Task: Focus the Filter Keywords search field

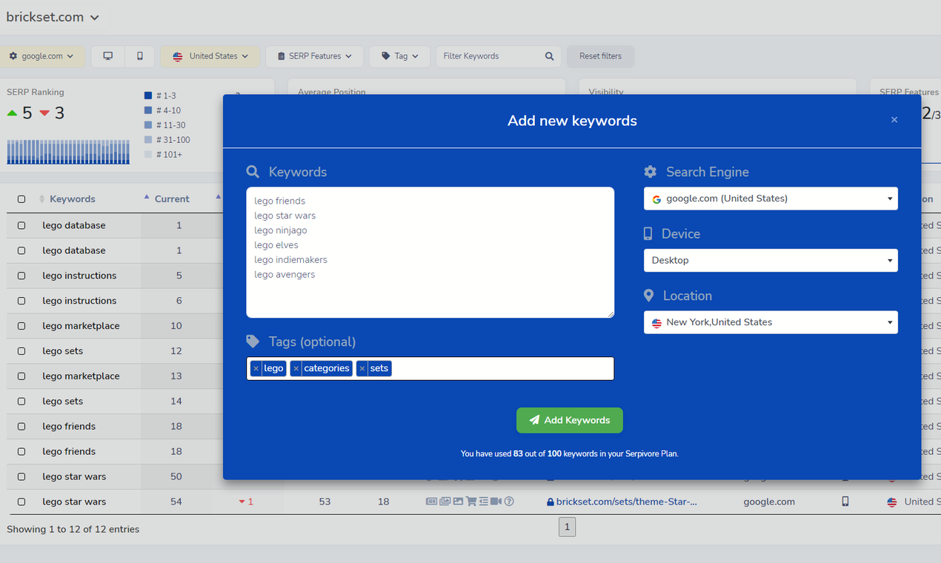Action: click(x=490, y=56)
